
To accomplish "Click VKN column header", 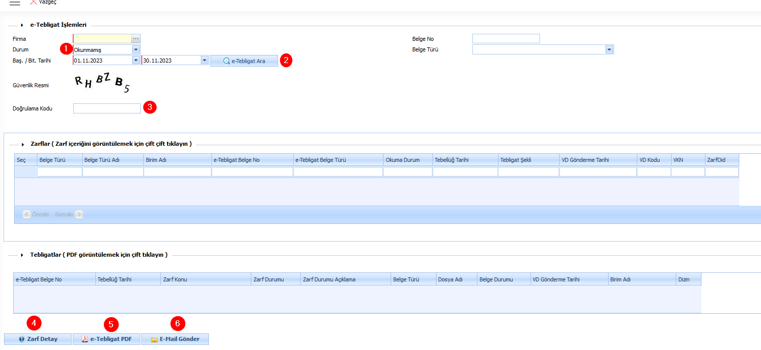I will 688,160.
